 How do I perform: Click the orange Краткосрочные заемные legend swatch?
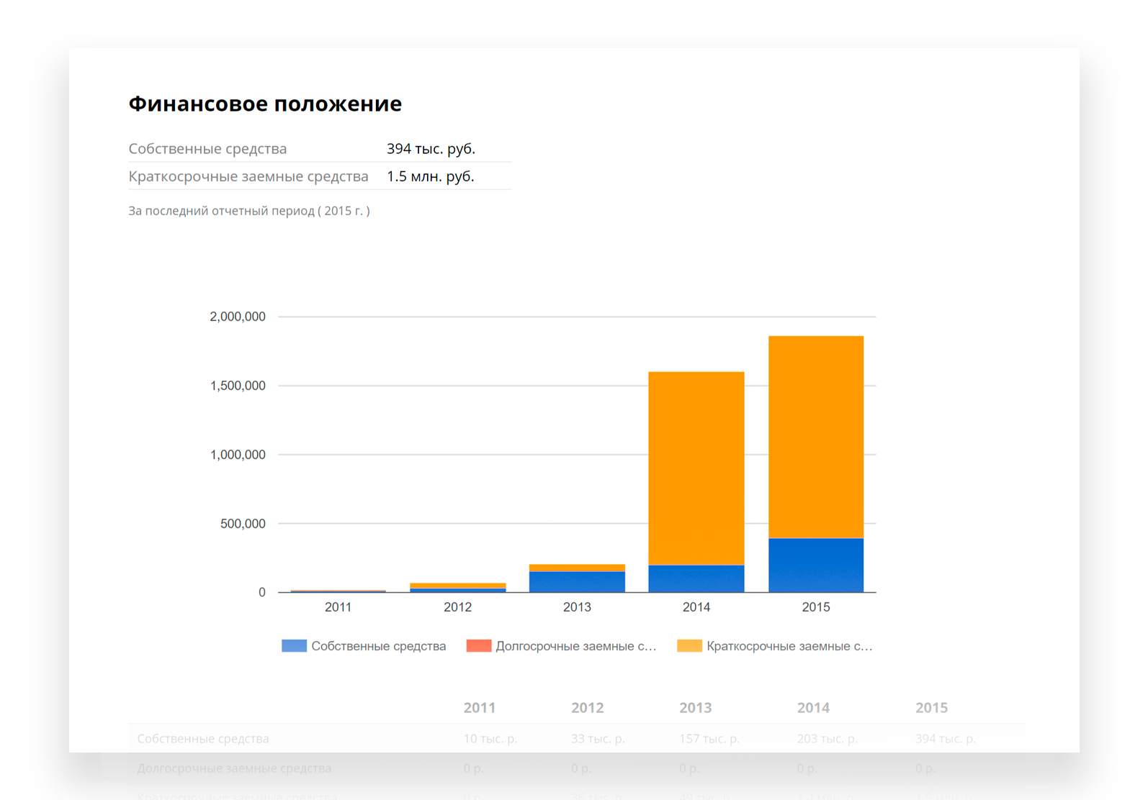(x=689, y=646)
